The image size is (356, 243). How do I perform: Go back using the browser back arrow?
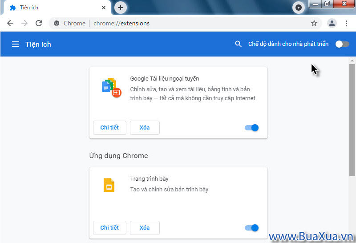click(x=10, y=23)
